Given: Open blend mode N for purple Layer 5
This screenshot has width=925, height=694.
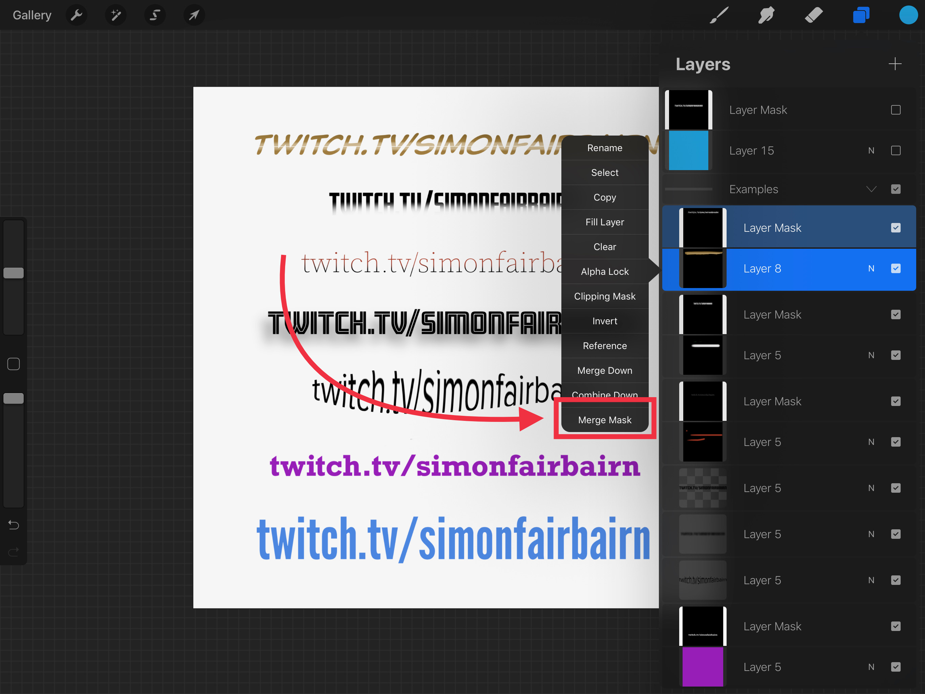Looking at the screenshot, I should pos(871,667).
